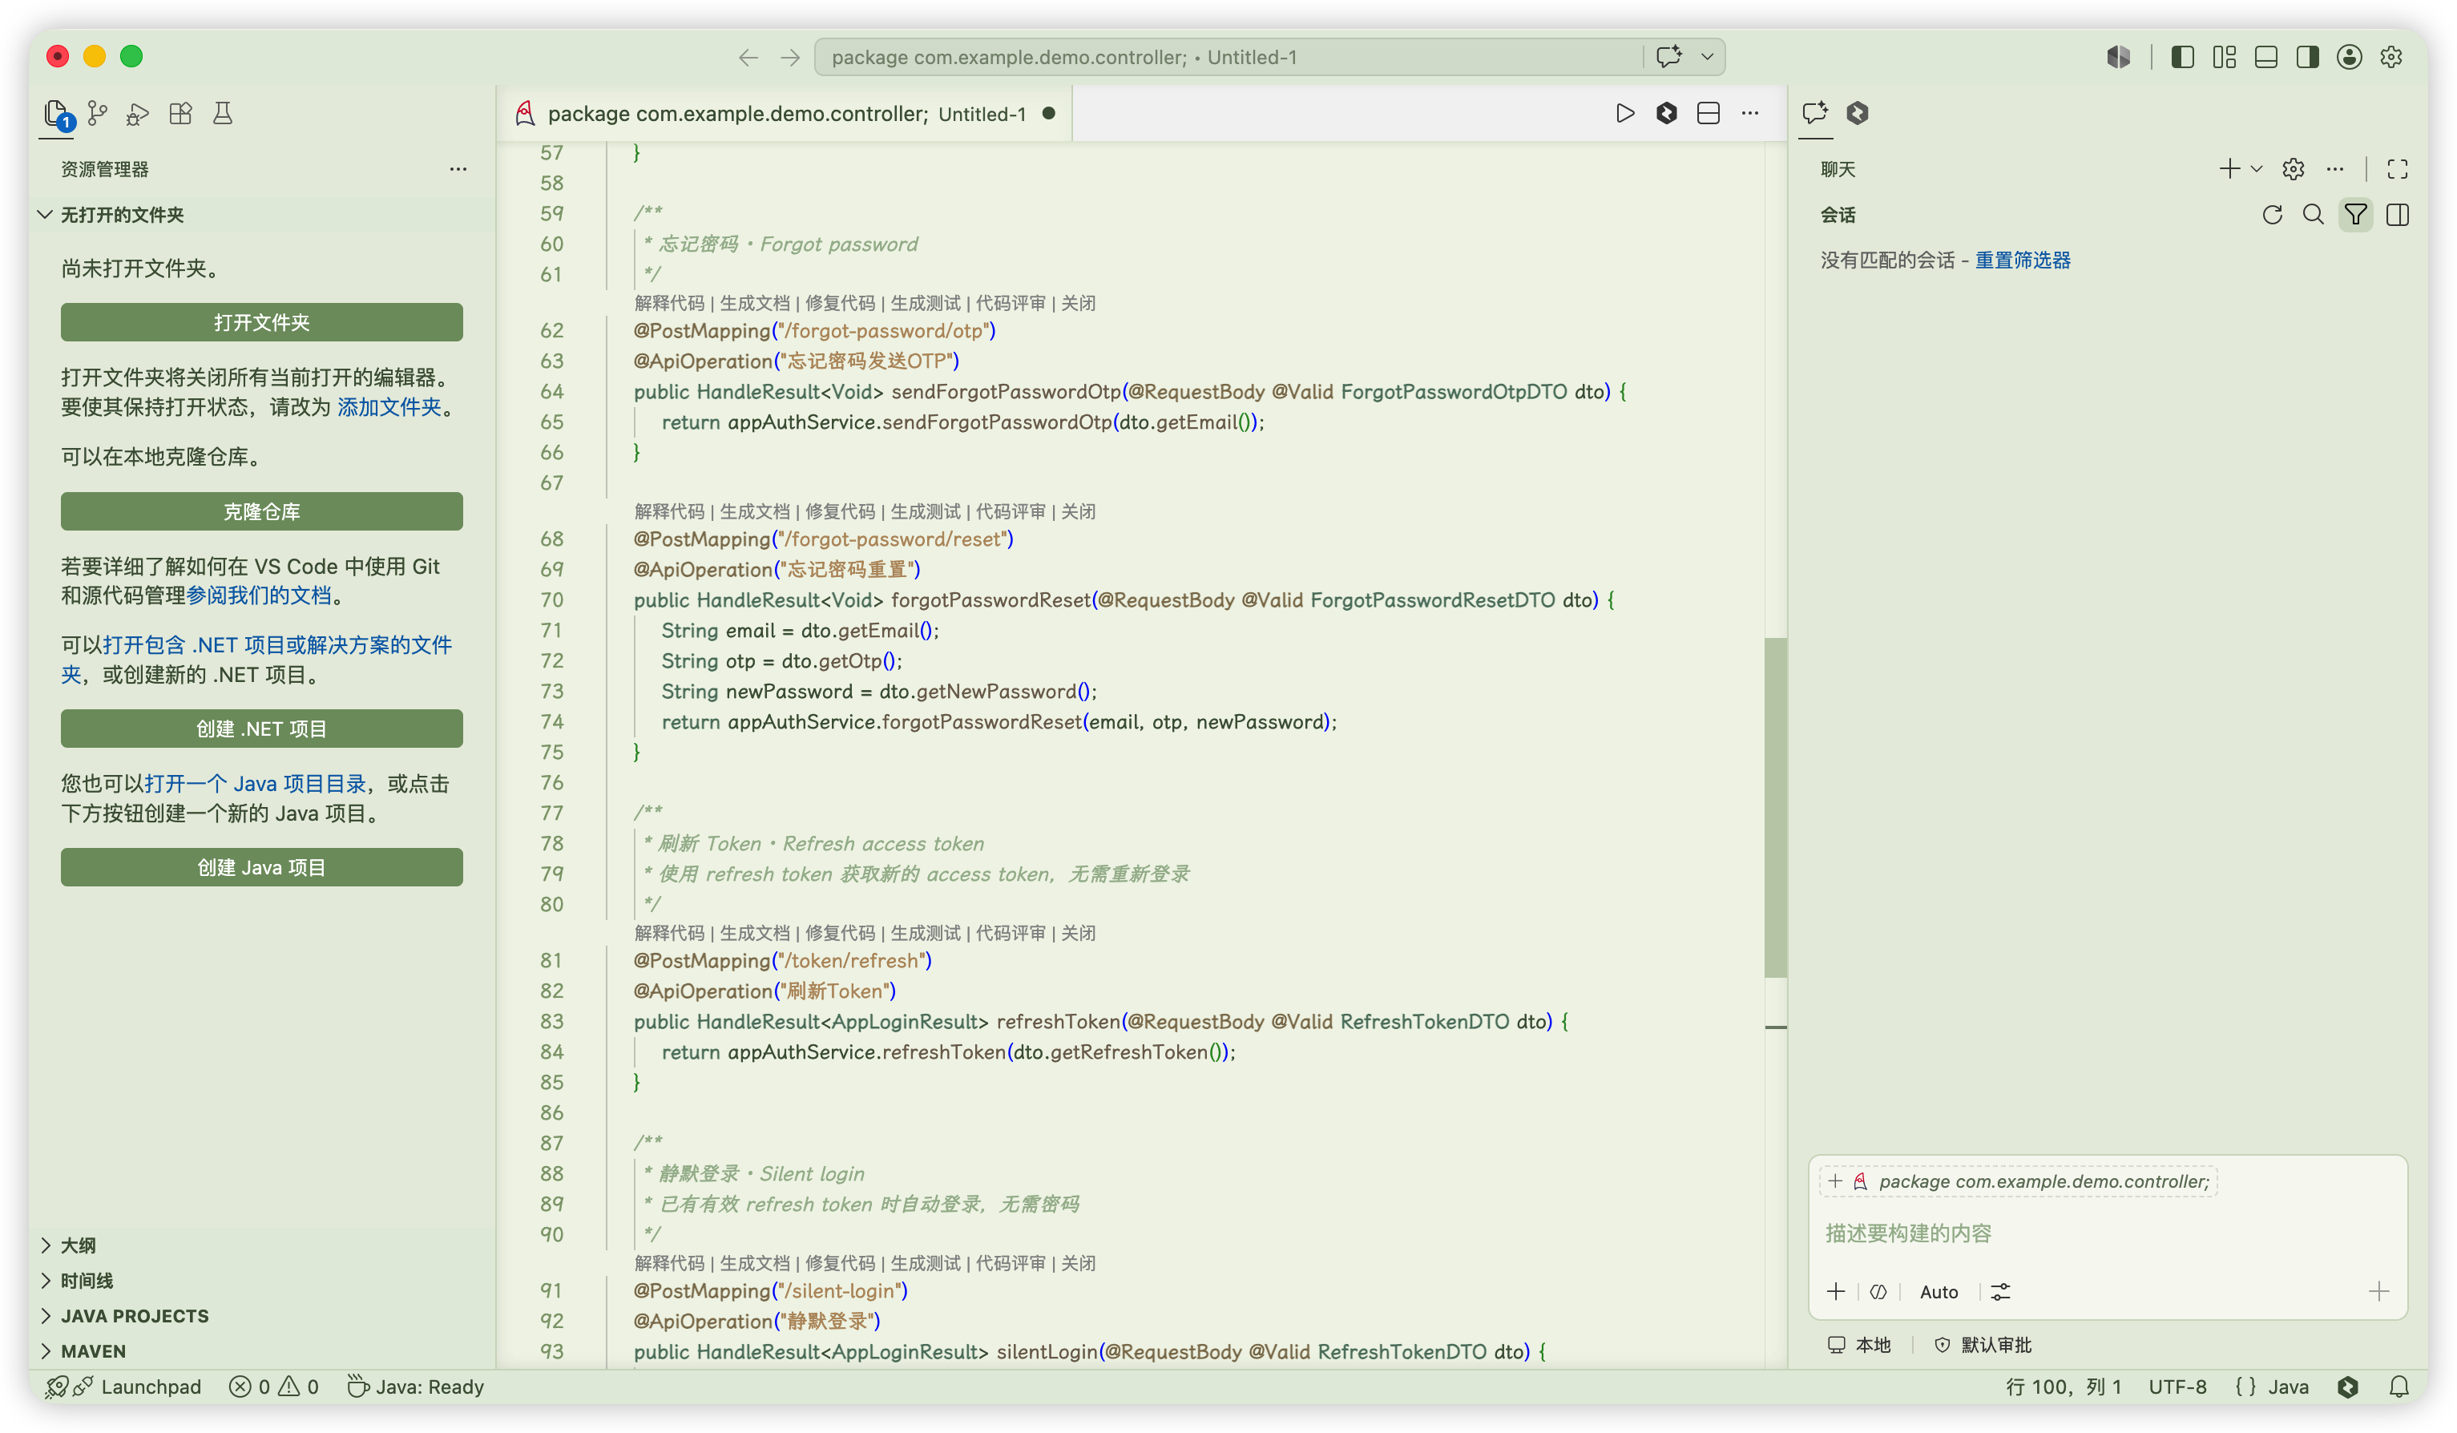The image size is (2457, 1433).
Task: Open chat panel more actions ellipsis
Action: [2335, 170]
